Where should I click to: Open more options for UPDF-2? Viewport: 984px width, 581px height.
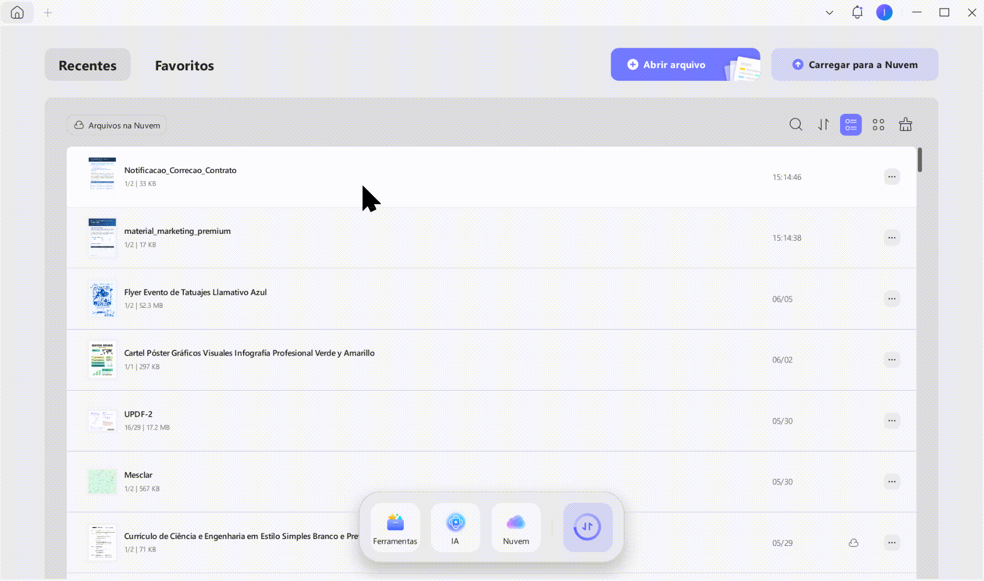click(x=892, y=421)
